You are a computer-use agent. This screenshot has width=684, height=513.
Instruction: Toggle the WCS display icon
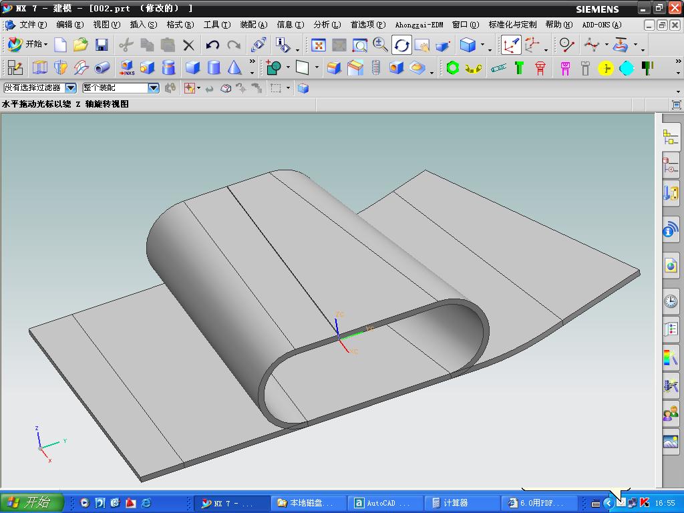point(511,45)
